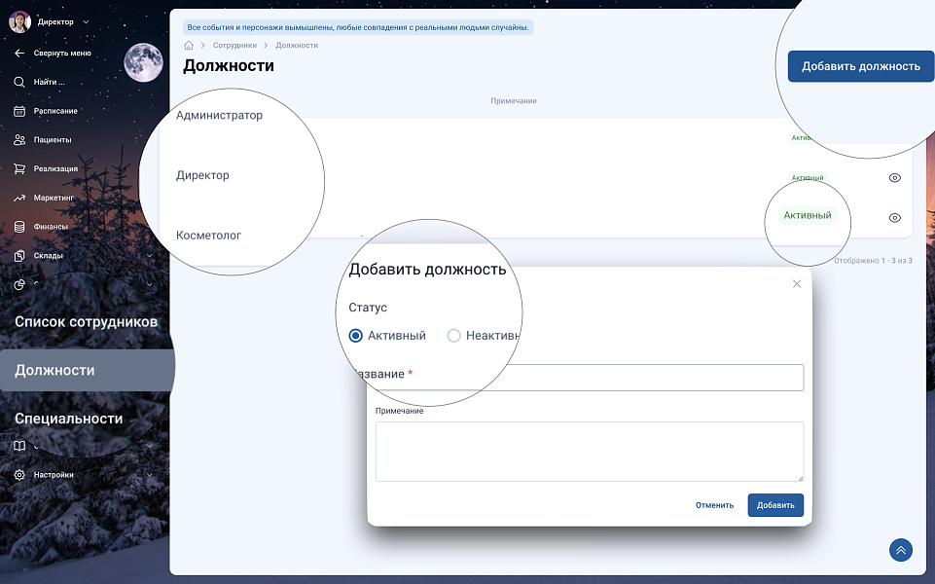The height and width of the screenshot is (584, 935).
Task: Open Список сотрудников in the sidebar
Action: (86, 322)
